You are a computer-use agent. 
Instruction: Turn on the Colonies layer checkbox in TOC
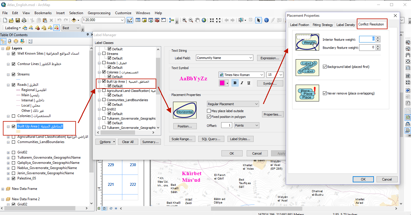tap(13, 116)
